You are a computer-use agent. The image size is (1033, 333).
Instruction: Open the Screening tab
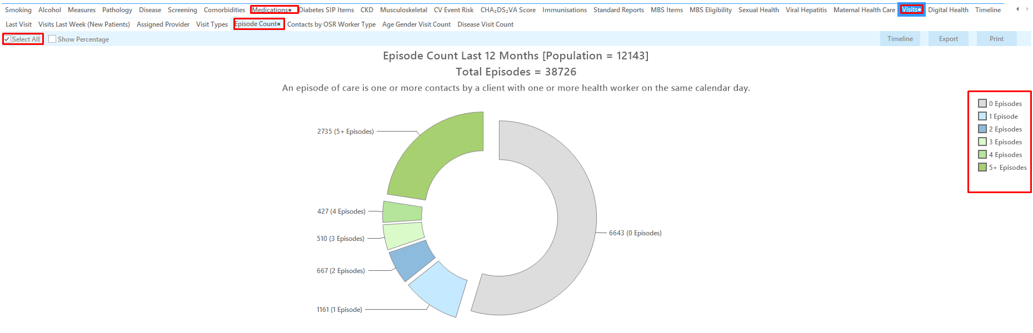pyautogui.click(x=182, y=10)
